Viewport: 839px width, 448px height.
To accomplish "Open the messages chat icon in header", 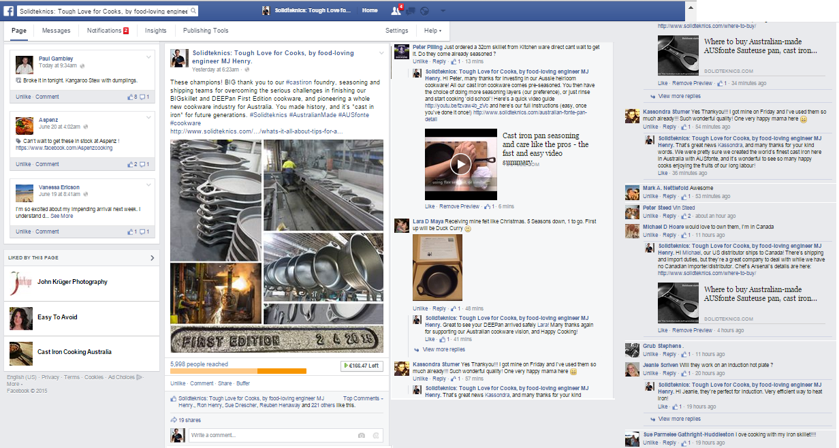I will click(x=411, y=12).
